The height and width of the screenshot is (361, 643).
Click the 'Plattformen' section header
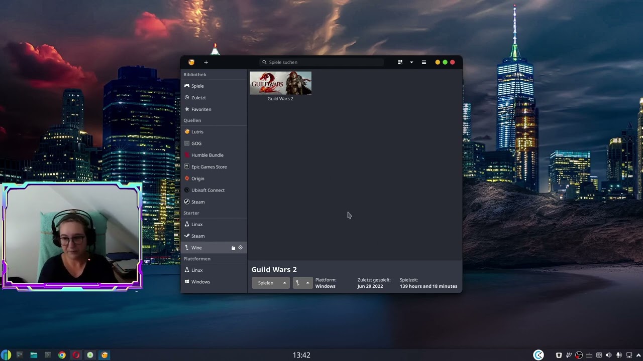pos(197,259)
